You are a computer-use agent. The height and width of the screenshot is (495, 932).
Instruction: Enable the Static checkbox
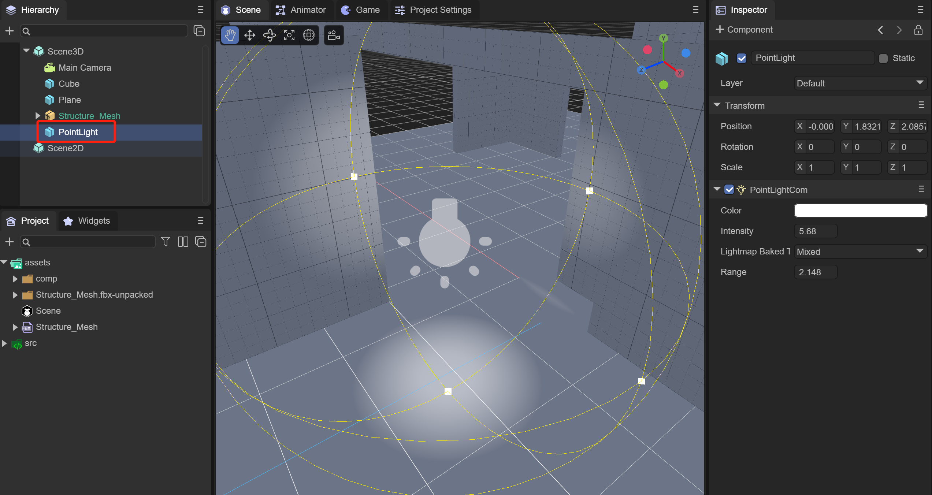883,58
